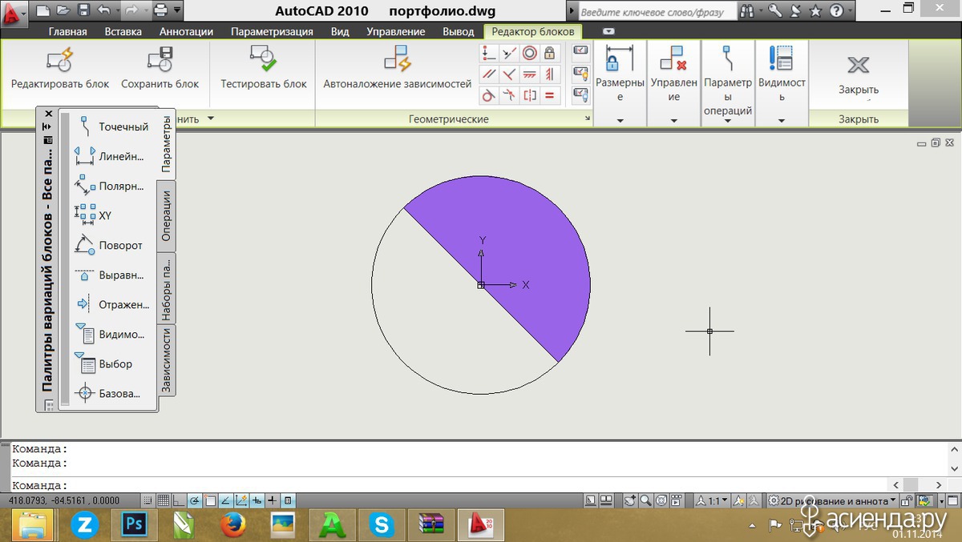962x542 pixels.
Task: Select the Rotation (Поворот) parameter tool
Action: pyautogui.click(x=108, y=245)
